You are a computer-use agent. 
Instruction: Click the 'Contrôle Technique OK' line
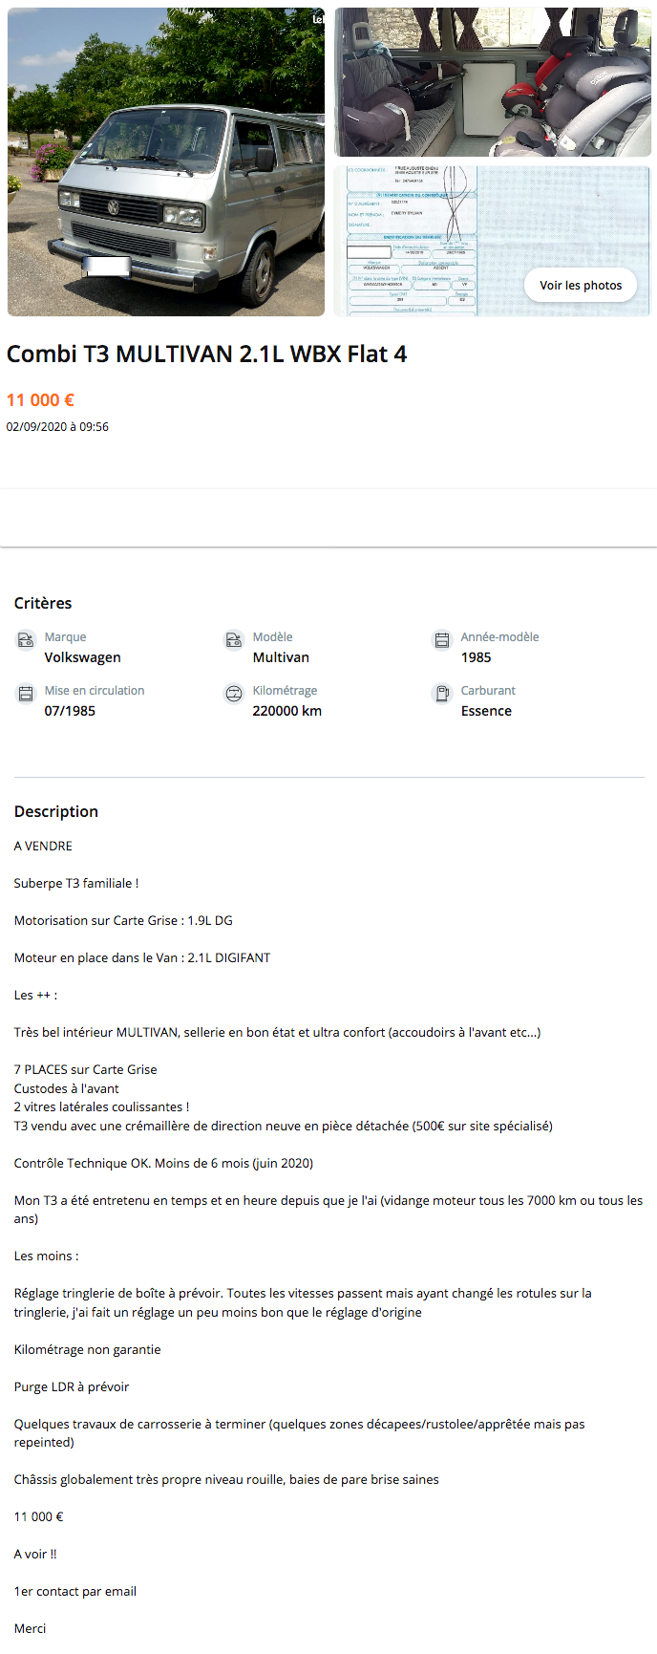163,1163
